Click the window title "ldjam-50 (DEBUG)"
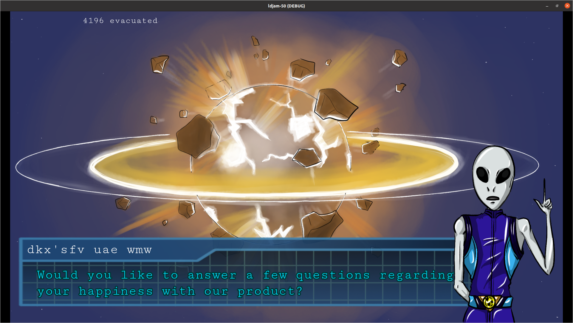The image size is (573, 323). 286,6
